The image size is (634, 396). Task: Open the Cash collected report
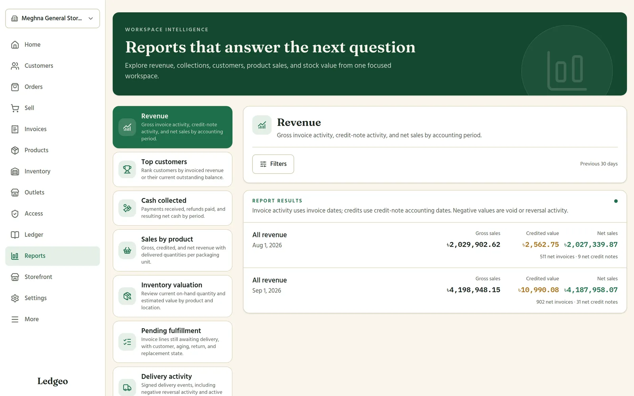(172, 208)
